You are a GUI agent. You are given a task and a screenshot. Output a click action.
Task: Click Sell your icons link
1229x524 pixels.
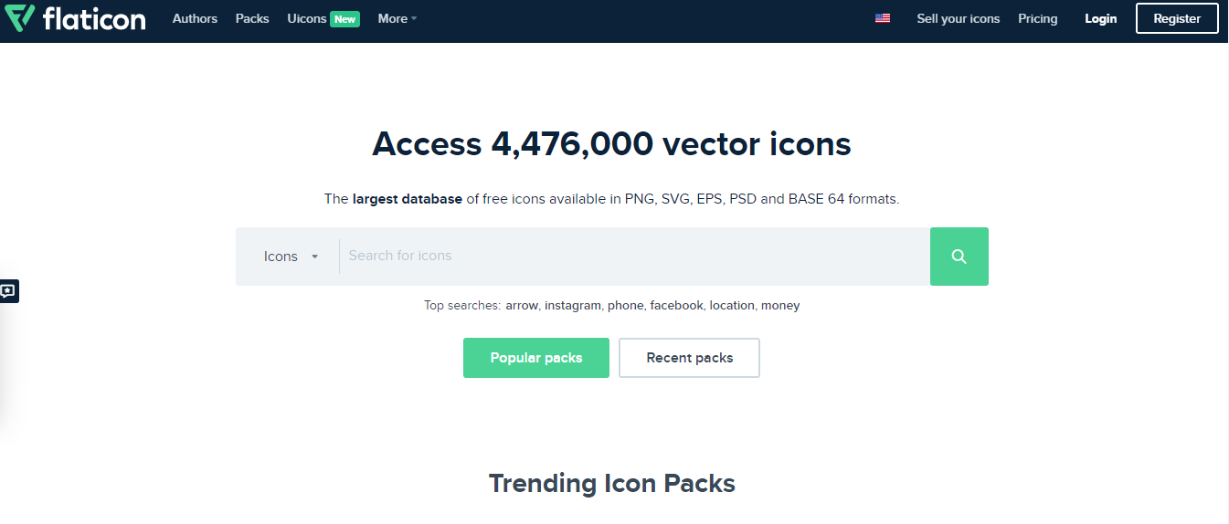[x=959, y=18]
